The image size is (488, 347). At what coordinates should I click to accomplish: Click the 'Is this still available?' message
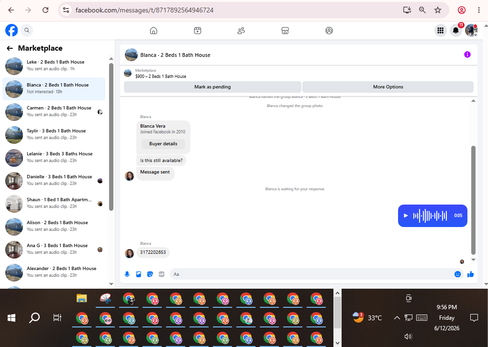[161, 161]
